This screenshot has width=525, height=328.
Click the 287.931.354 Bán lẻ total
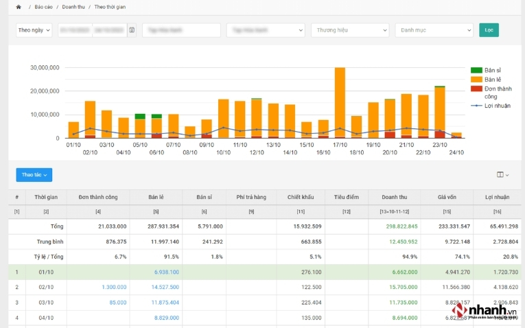[x=163, y=226]
